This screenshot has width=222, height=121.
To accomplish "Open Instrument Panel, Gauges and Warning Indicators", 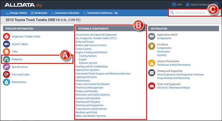I will coord(103,73).
